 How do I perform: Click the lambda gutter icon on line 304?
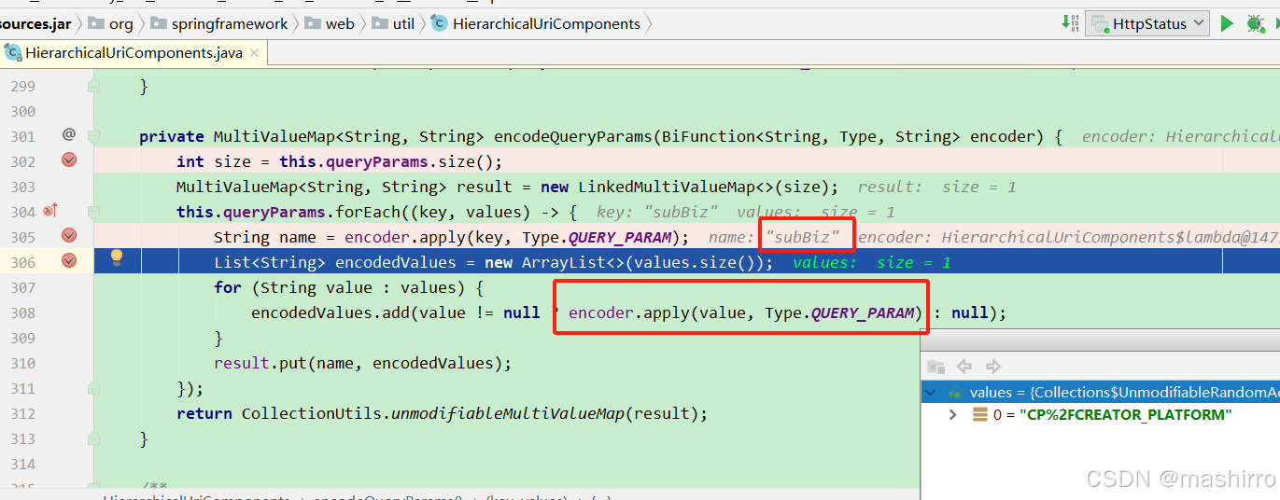(50, 211)
